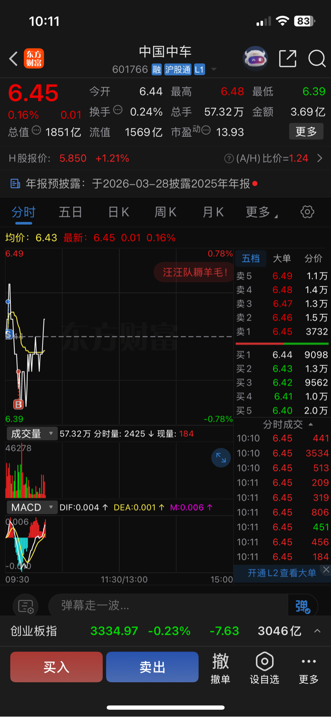Tap the main price 6.45
331x717 pixels.
coord(33,93)
